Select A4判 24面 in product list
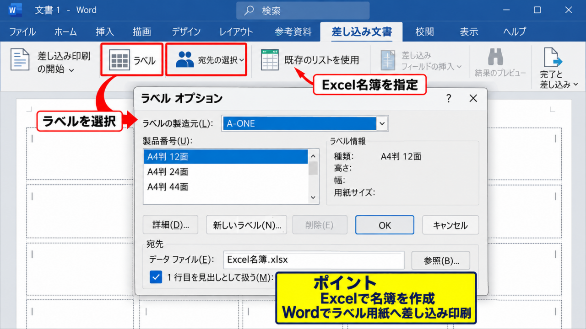This screenshot has width=586, height=329. (x=225, y=172)
